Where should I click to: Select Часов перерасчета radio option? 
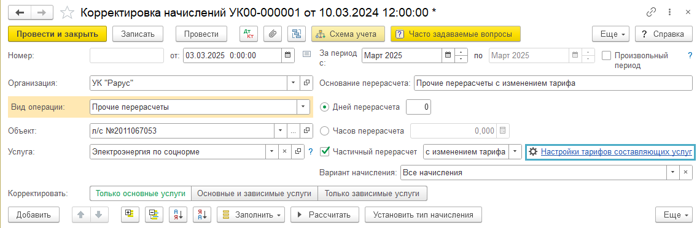click(324, 131)
